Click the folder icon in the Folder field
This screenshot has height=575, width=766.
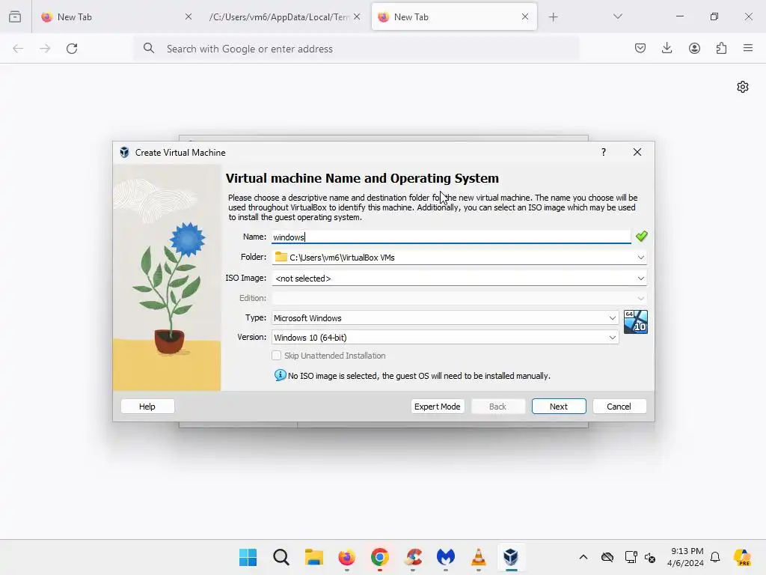coord(281,257)
